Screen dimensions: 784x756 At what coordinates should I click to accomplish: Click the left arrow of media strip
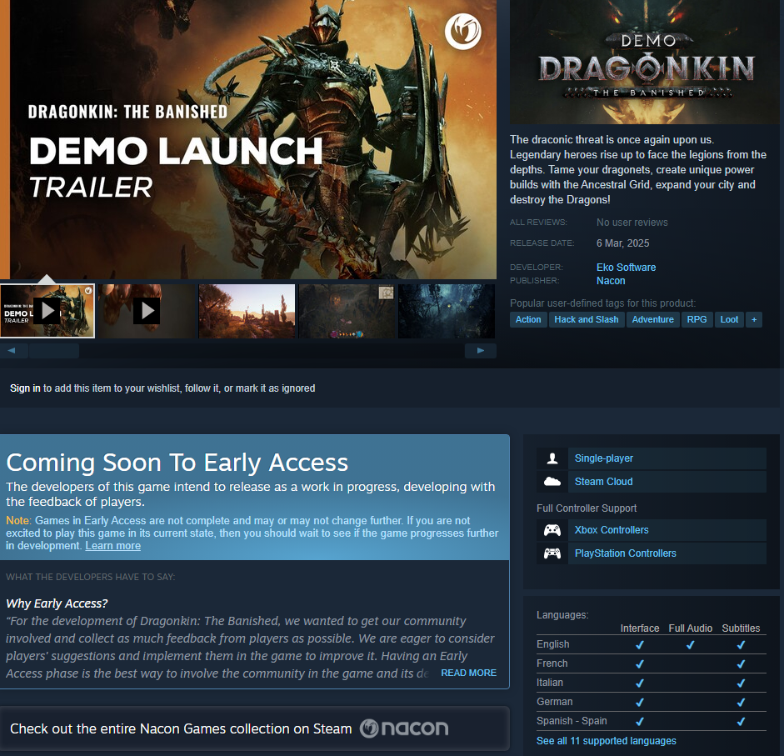coord(12,350)
